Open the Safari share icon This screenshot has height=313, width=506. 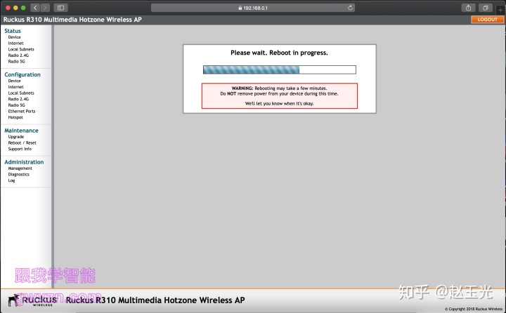pos(468,8)
